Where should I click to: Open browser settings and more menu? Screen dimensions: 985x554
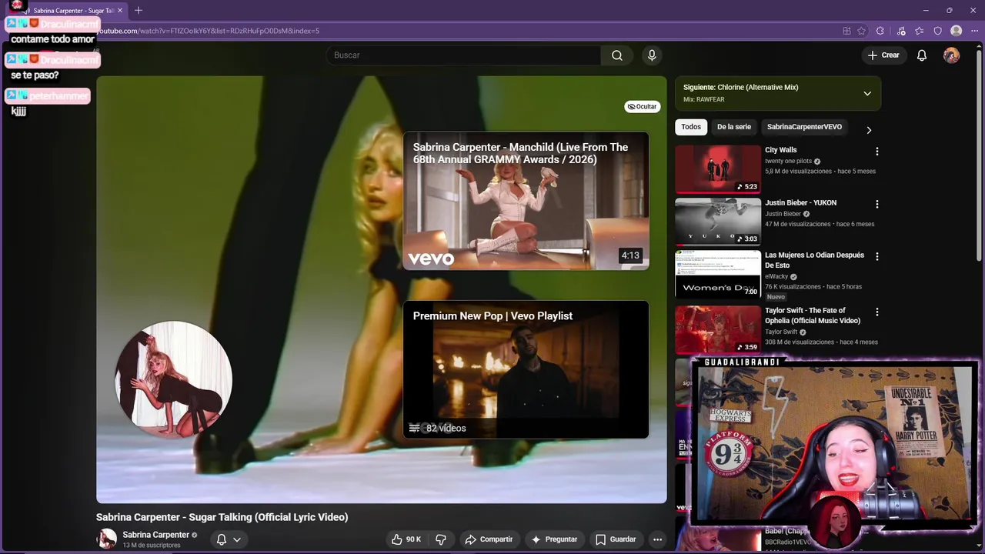(x=974, y=31)
